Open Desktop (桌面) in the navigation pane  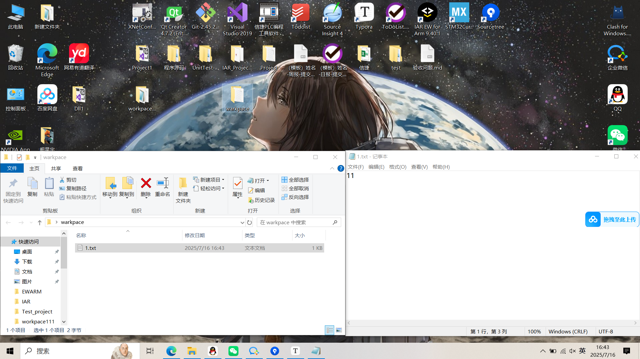pyautogui.click(x=27, y=252)
